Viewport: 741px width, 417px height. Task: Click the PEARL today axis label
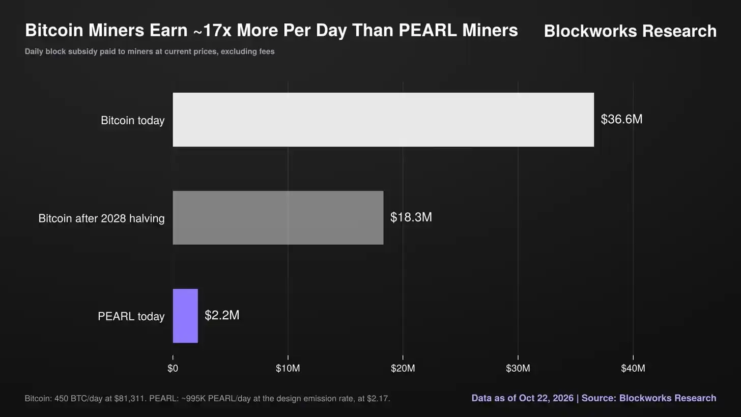tap(131, 317)
